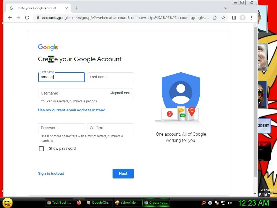Open the network tray icon

pyautogui.click(x=223, y=203)
